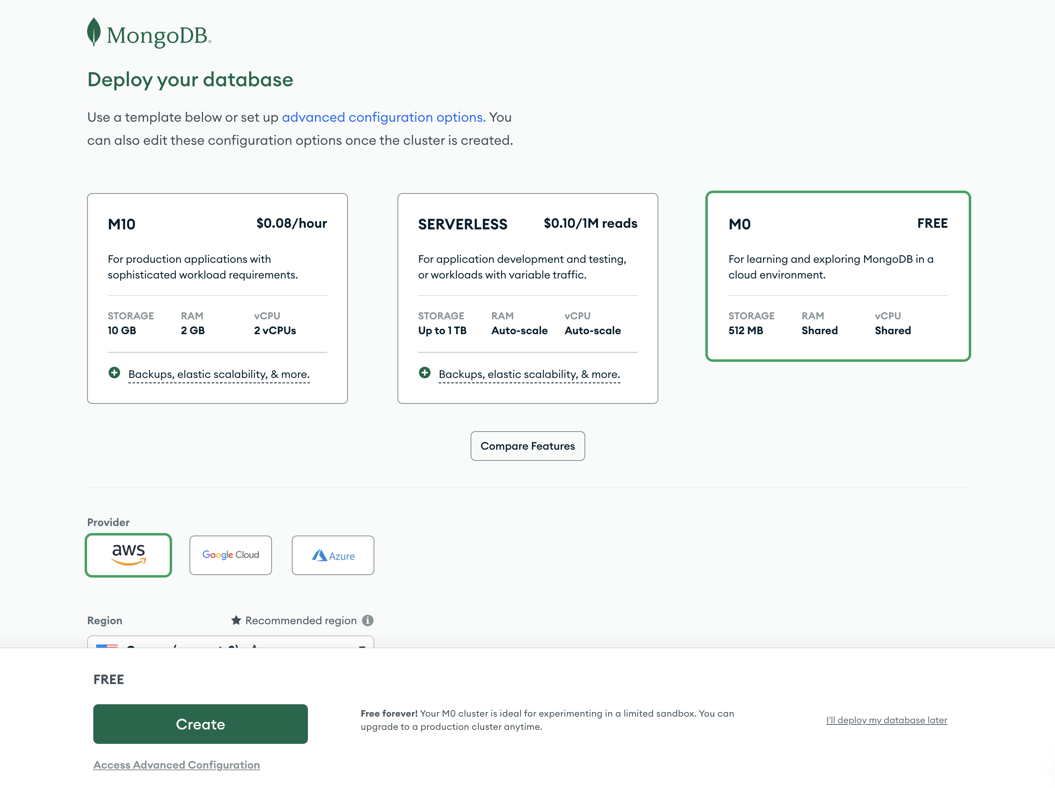Open the Region dropdown
Viewport: 1055px width, 788px height.
point(230,648)
